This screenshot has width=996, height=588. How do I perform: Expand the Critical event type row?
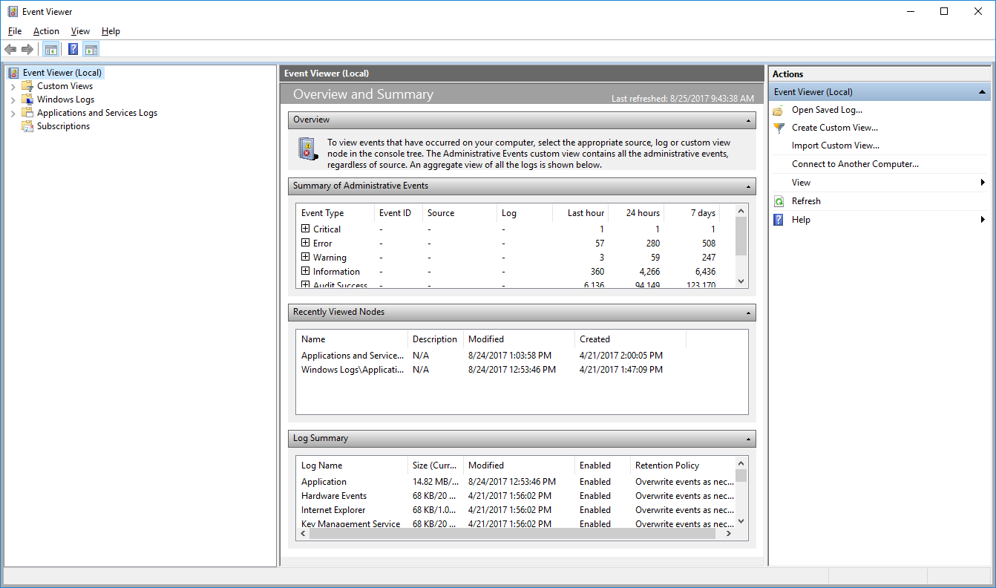(305, 229)
